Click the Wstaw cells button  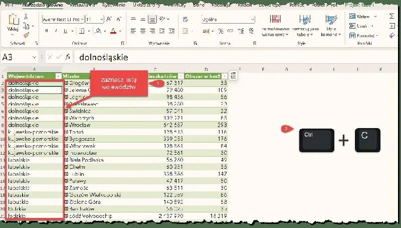pos(362,17)
